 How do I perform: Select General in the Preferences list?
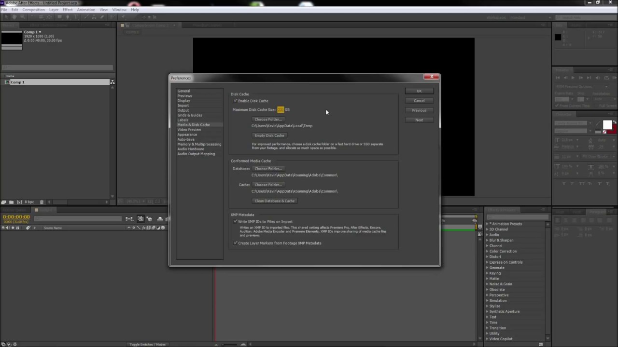pos(183,91)
